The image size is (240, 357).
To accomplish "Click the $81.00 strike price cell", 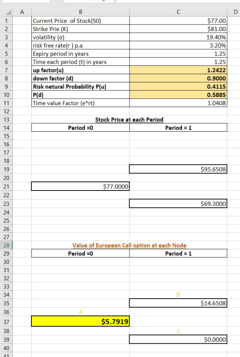I will coord(178,29).
